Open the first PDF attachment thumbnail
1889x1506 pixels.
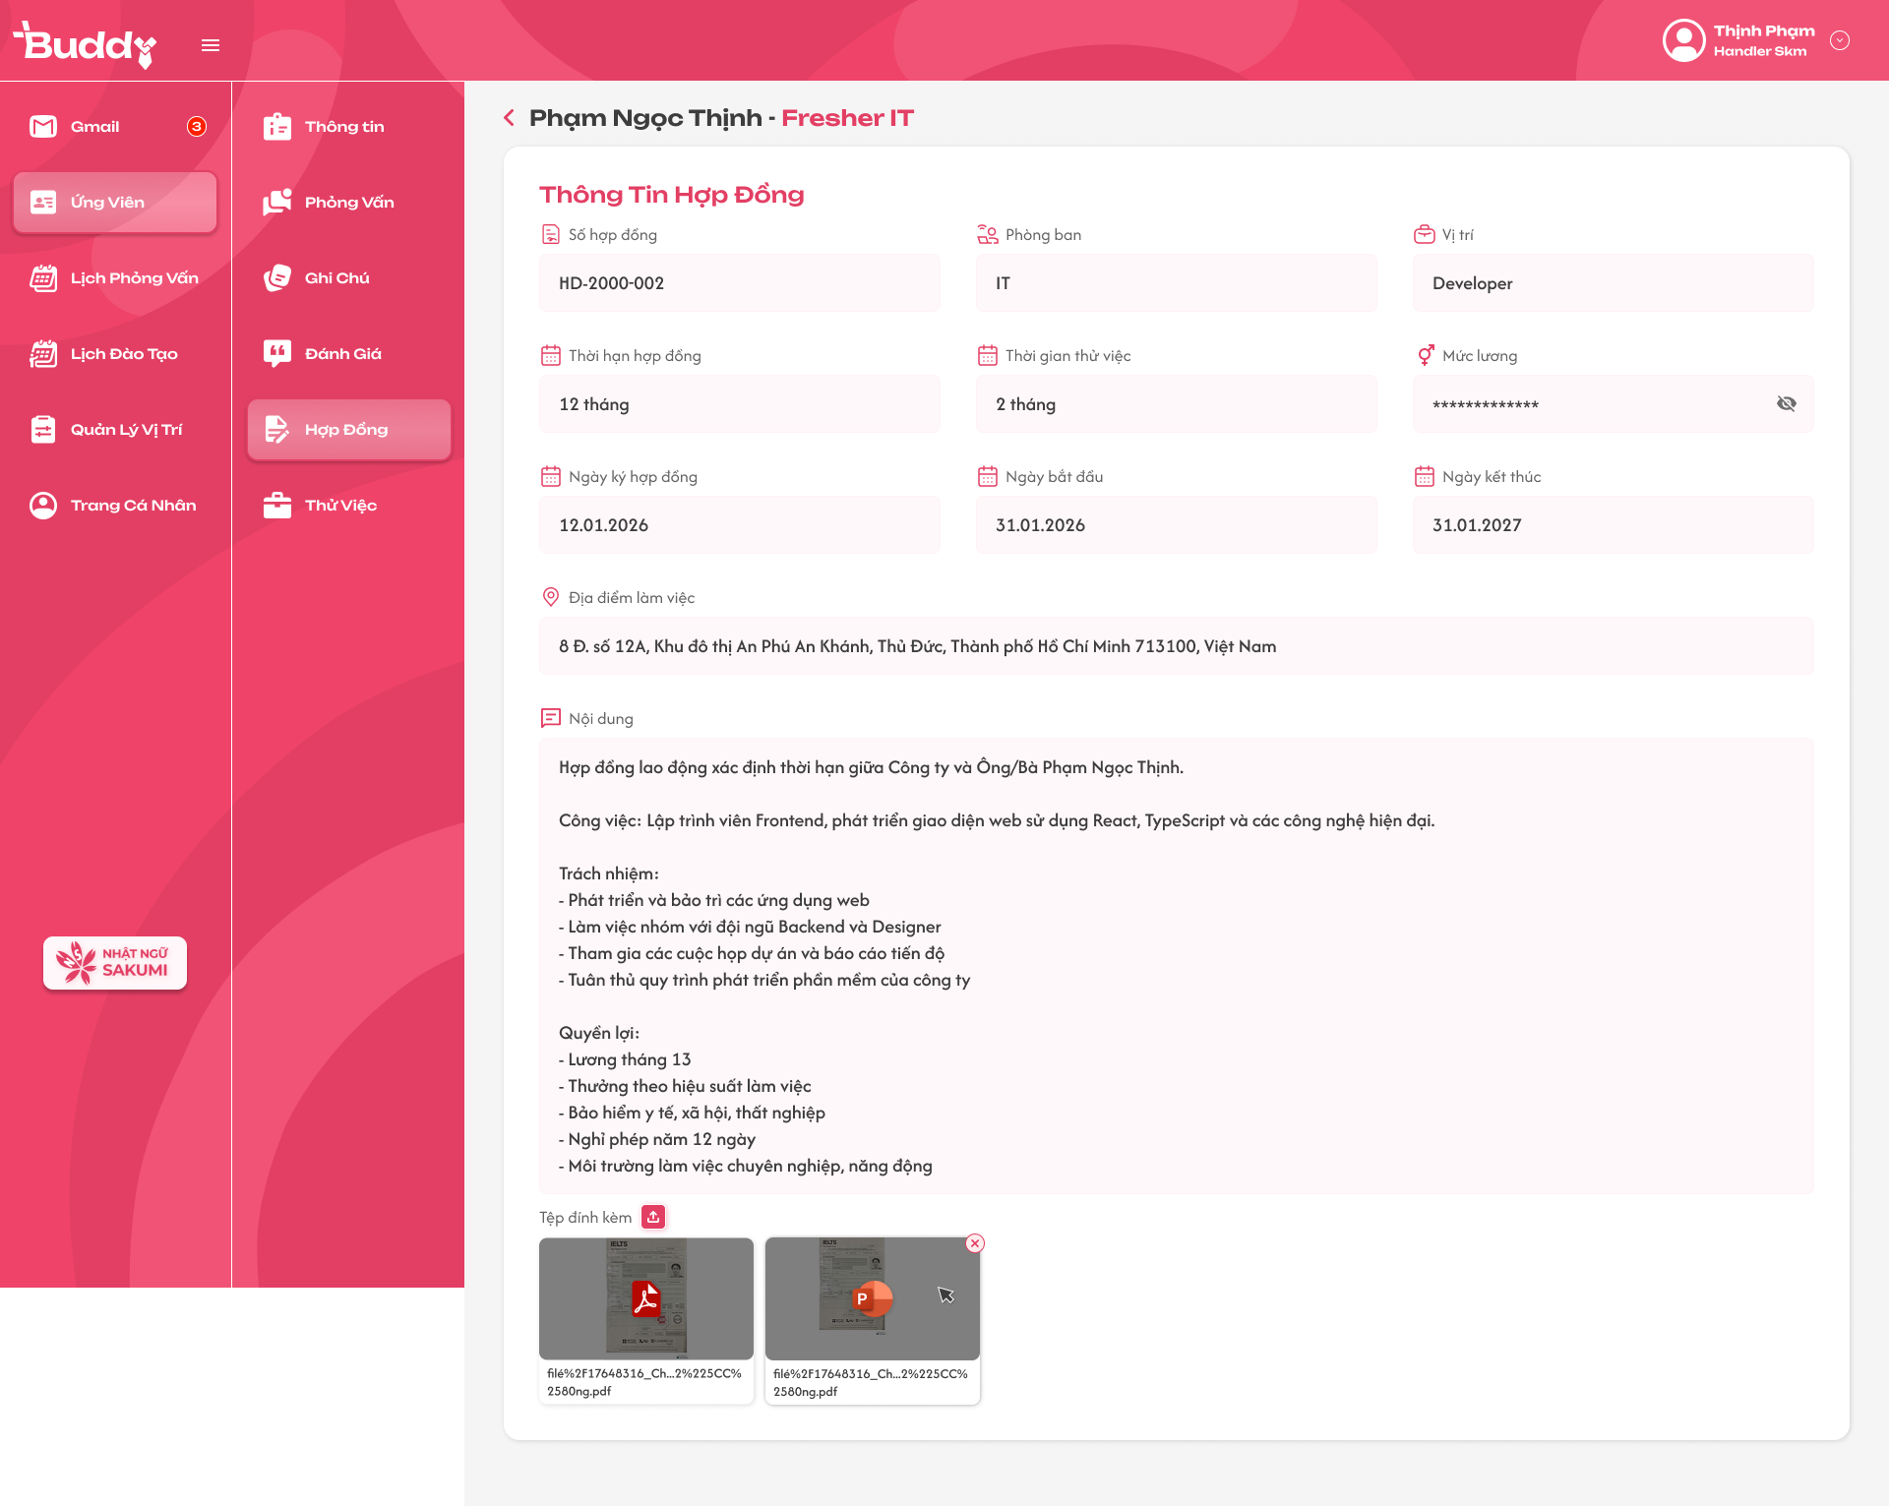tap(645, 1298)
